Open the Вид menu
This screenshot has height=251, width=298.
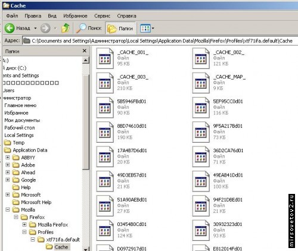52,16
